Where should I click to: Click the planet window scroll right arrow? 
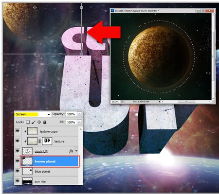click(210, 102)
